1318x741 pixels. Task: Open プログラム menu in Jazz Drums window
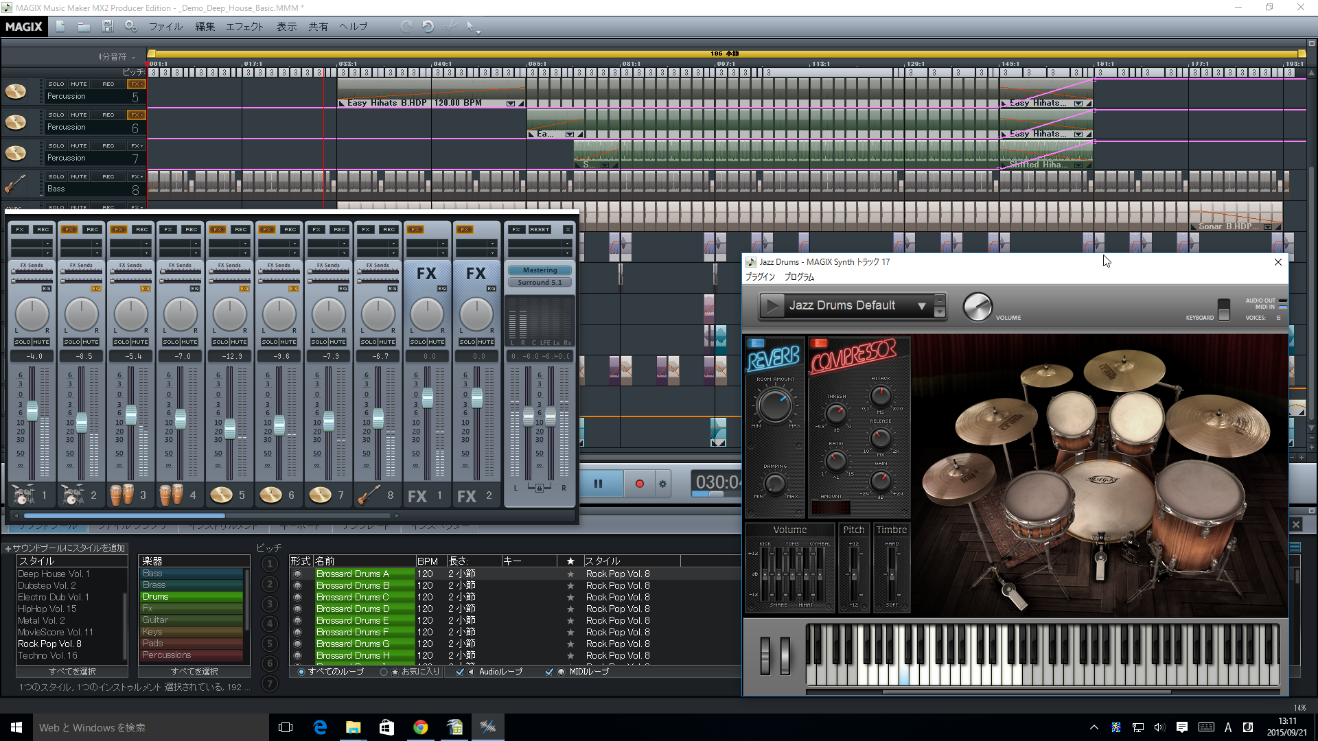pyautogui.click(x=799, y=277)
